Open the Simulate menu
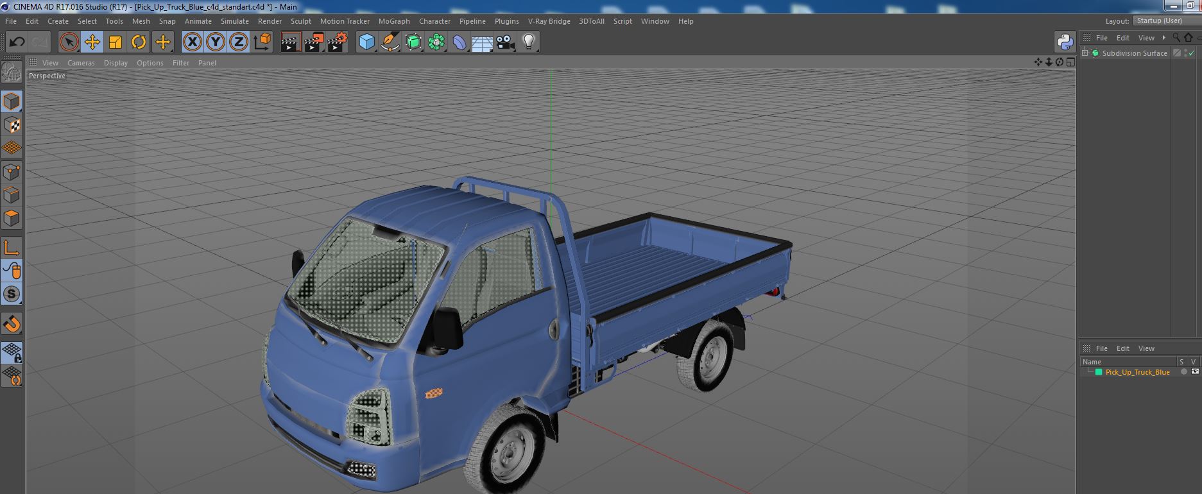The width and height of the screenshot is (1202, 494). (x=235, y=21)
